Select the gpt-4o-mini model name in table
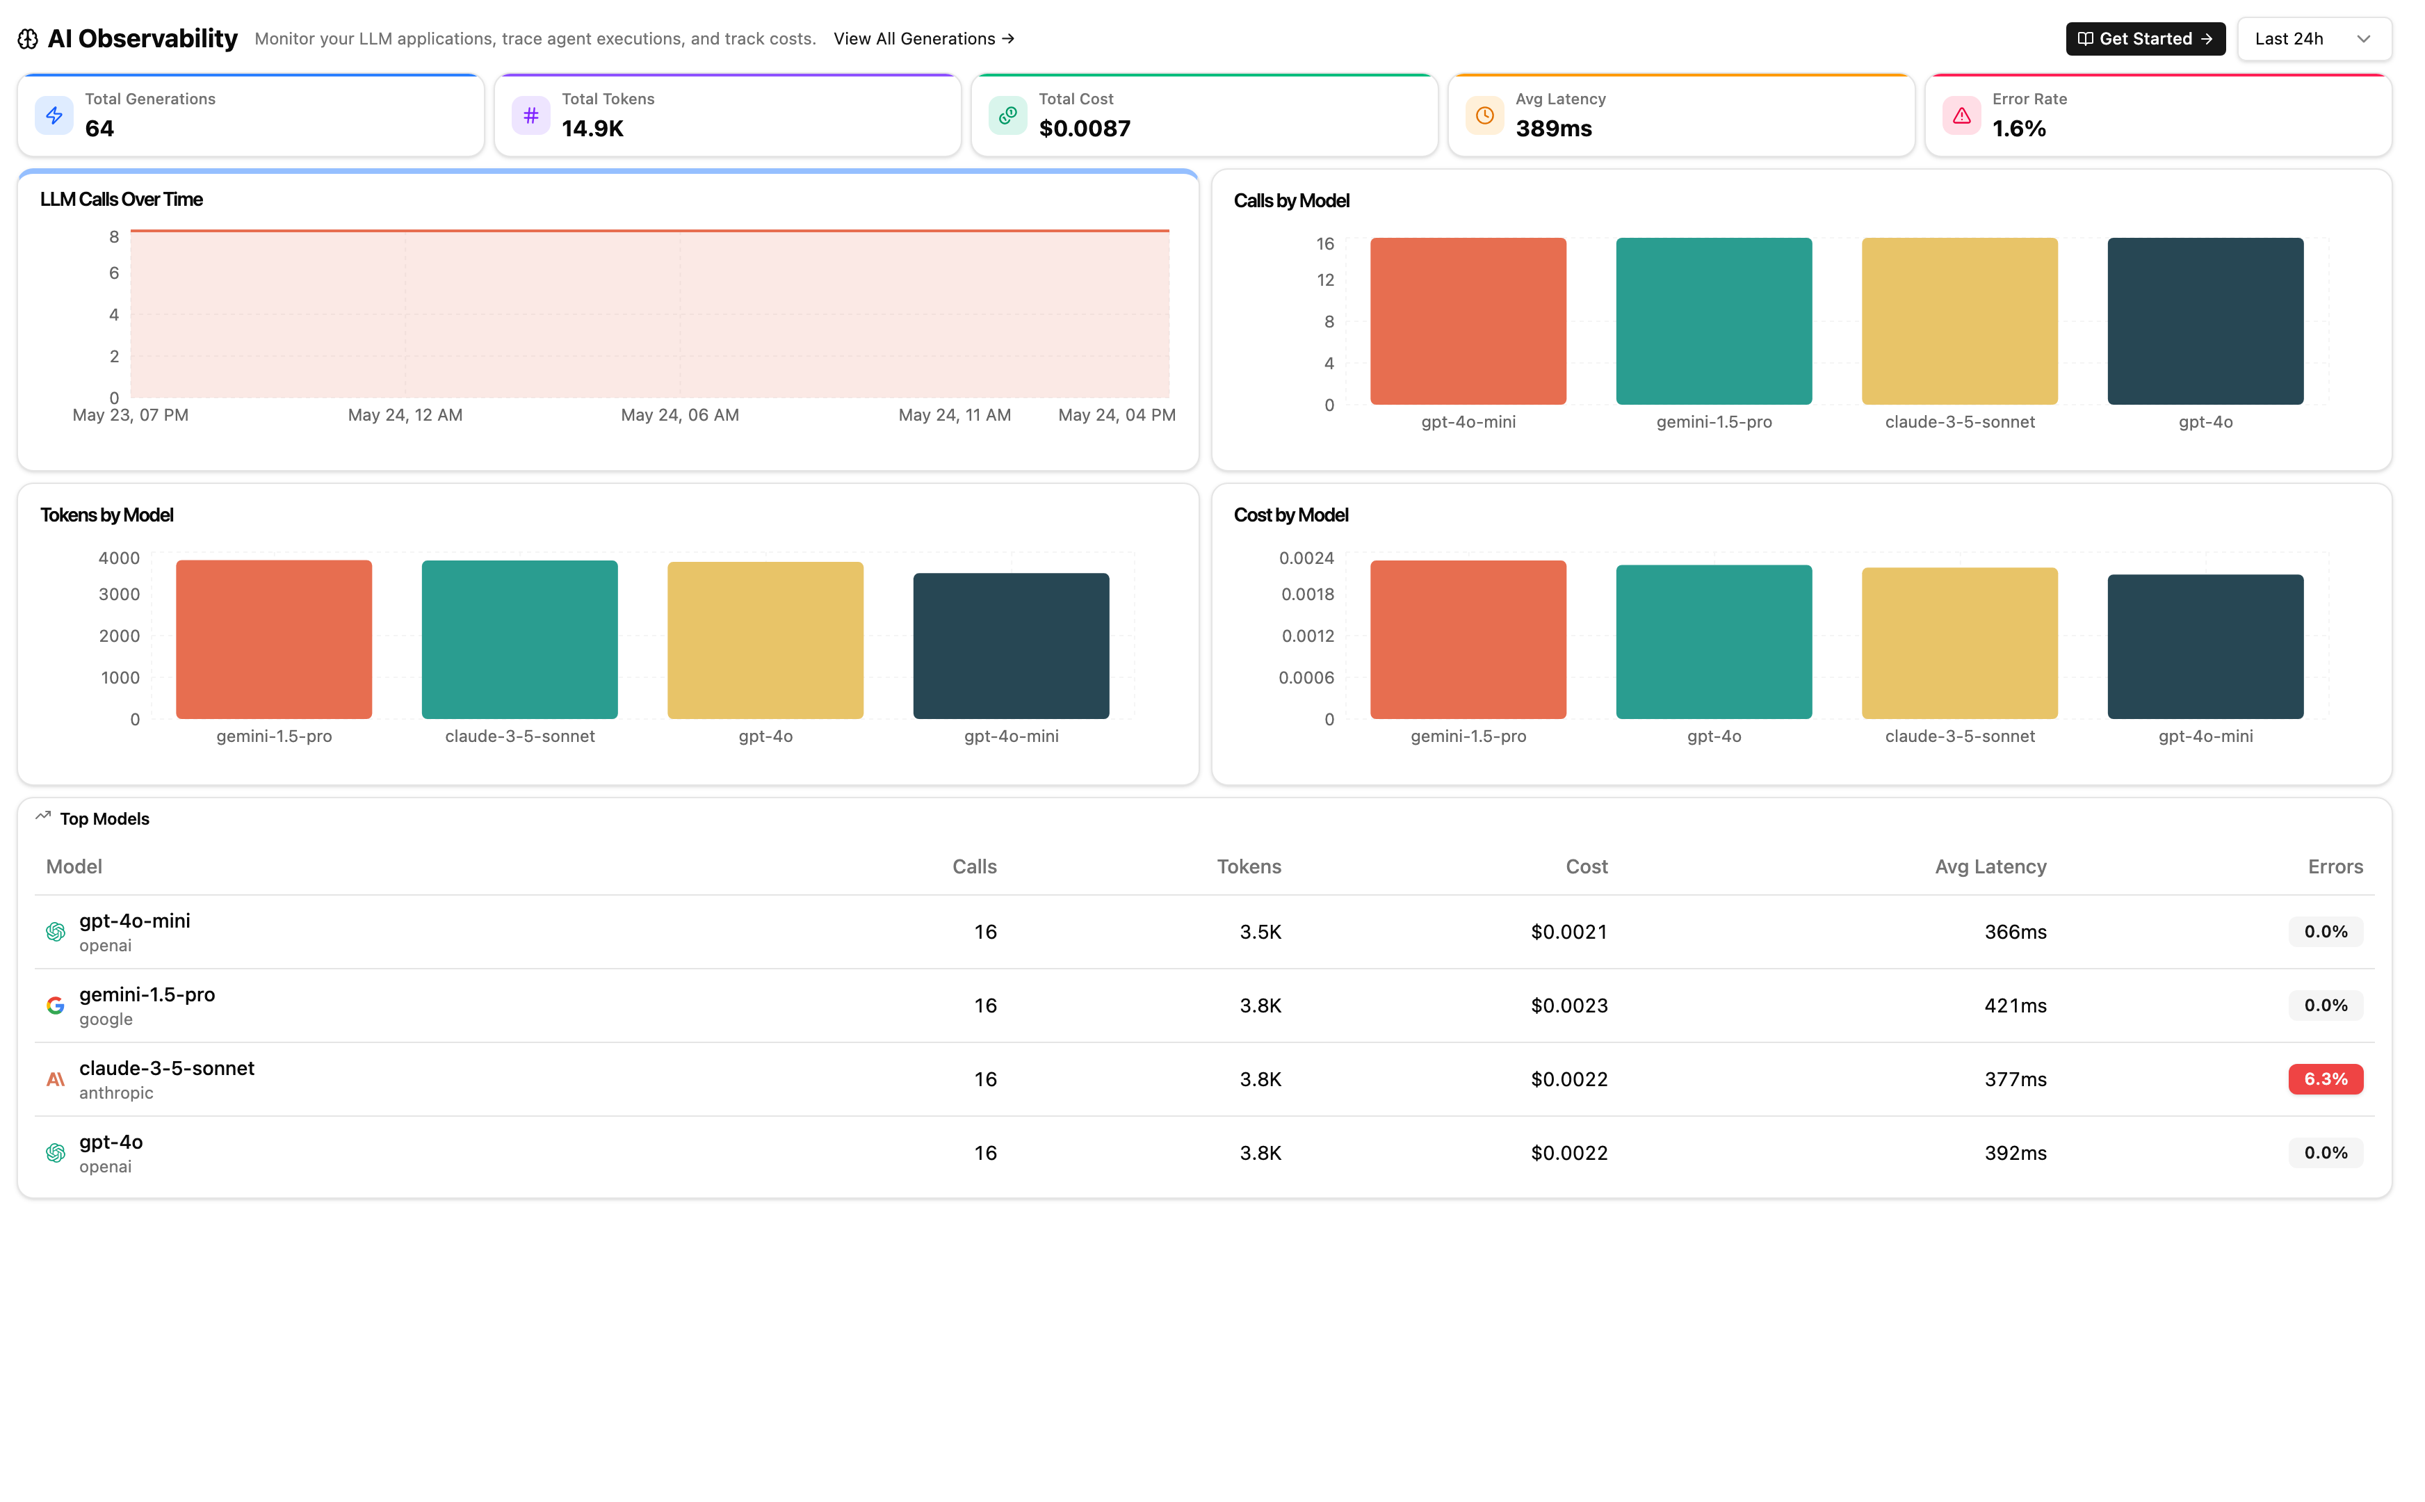2425x1502 pixels. 135,921
